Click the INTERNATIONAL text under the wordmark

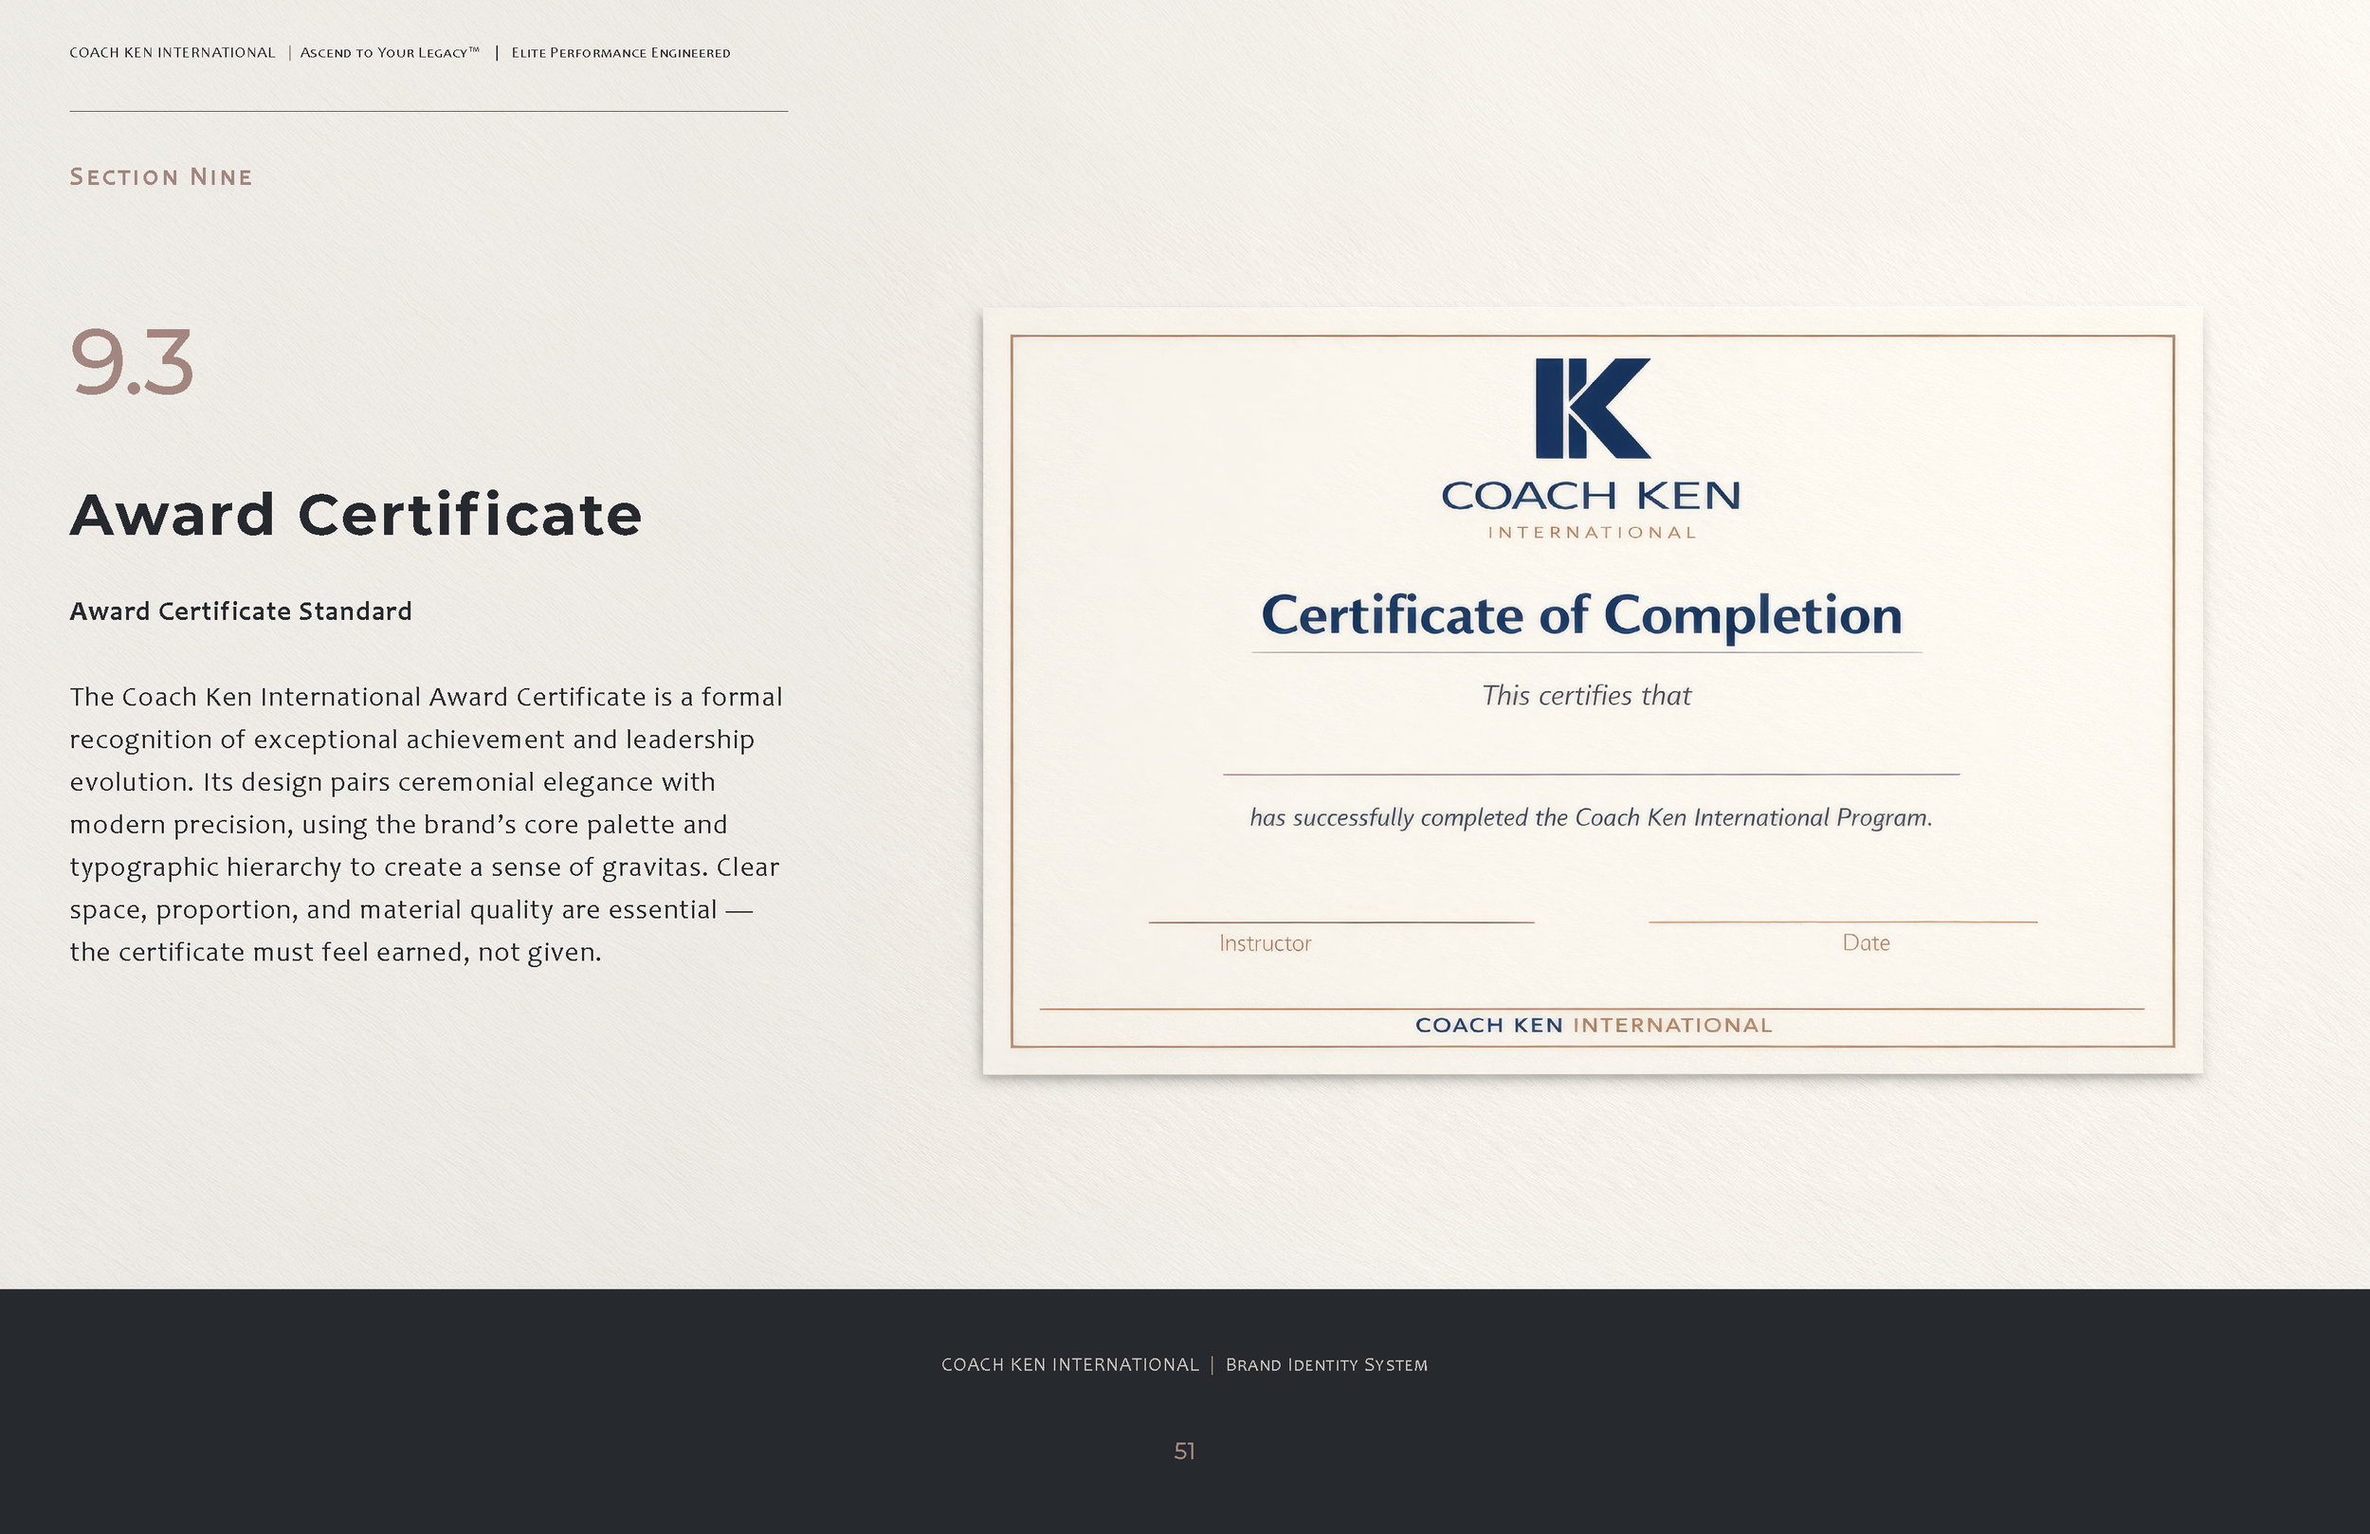[x=1592, y=533]
